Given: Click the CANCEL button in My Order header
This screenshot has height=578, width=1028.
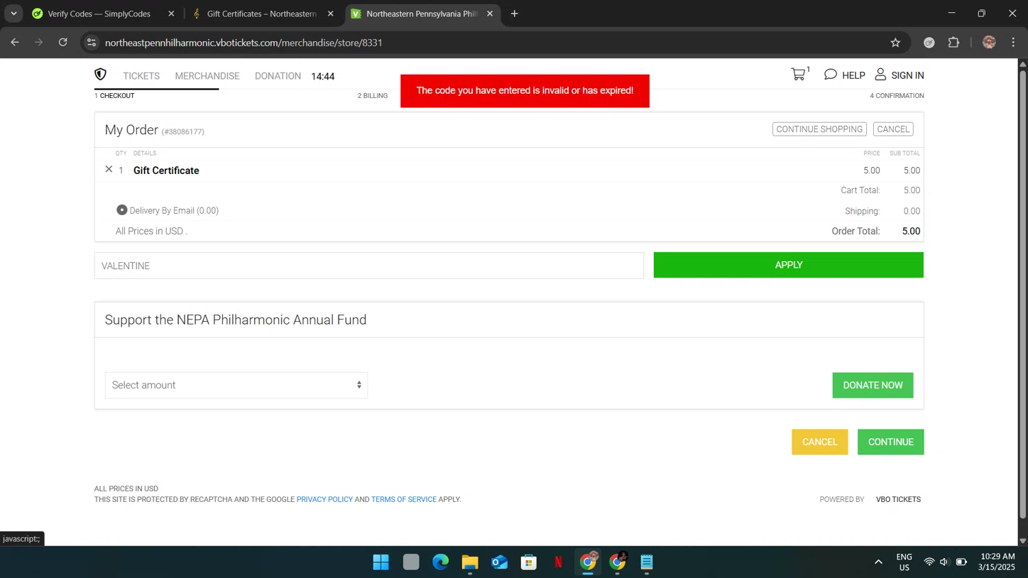Looking at the screenshot, I should (893, 129).
